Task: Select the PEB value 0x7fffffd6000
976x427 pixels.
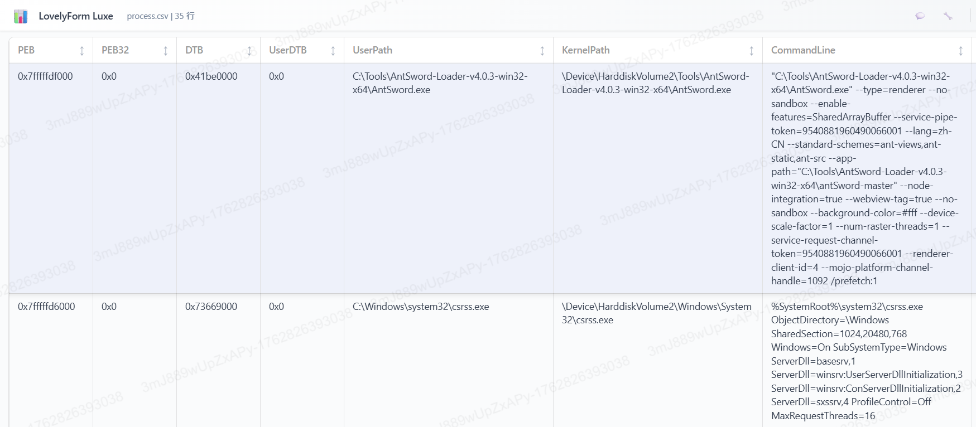Action: click(x=46, y=307)
